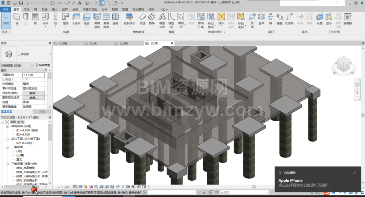365x197 pixels.
Task: Collapse the 三维视图 (净高分析) tree node
Action: (7, 164)
